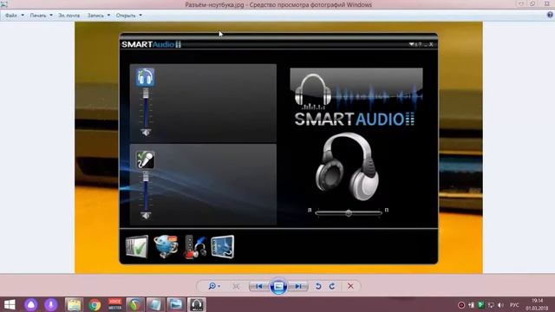Click the red recording tray icon
Image resolution: width=555 pixels, height=312 pixels.
pos(461,305)
